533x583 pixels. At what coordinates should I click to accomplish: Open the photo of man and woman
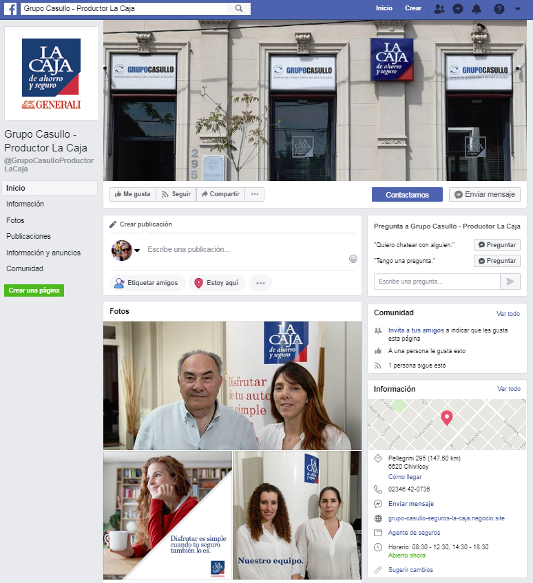tap(232, 385)
